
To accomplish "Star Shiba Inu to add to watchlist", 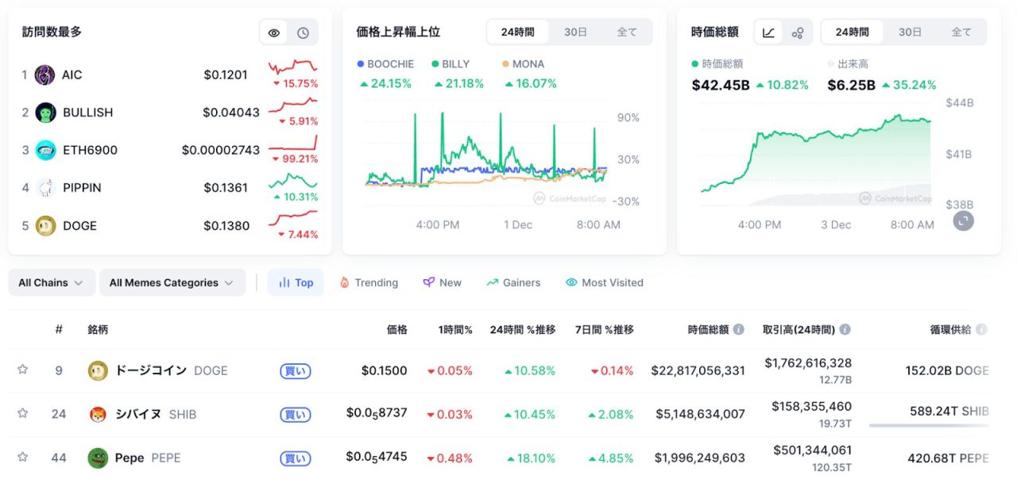I will click(x=23, y=413).
